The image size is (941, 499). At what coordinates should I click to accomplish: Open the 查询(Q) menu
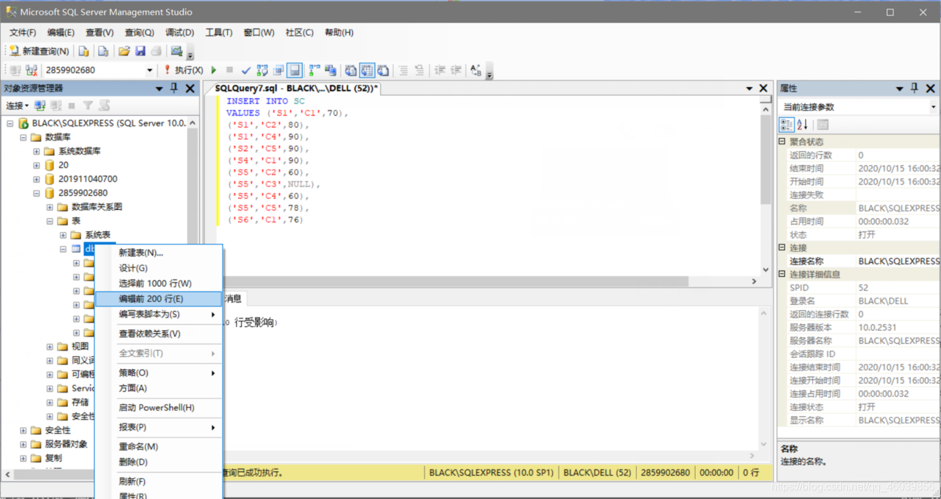pyautogui.click(x=139, y=32)
